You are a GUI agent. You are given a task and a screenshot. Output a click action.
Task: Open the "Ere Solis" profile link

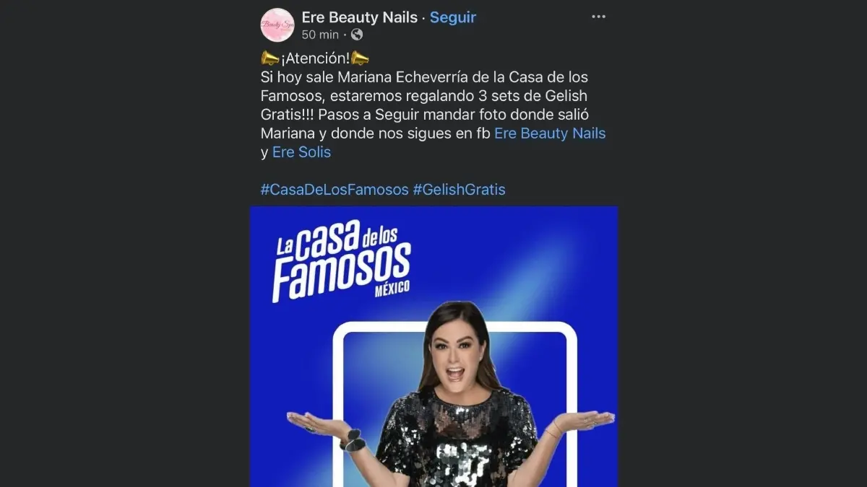click(x=301, y=152)
